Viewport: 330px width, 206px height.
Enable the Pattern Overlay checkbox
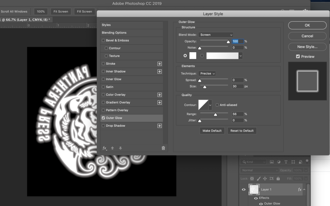[103, 110]
